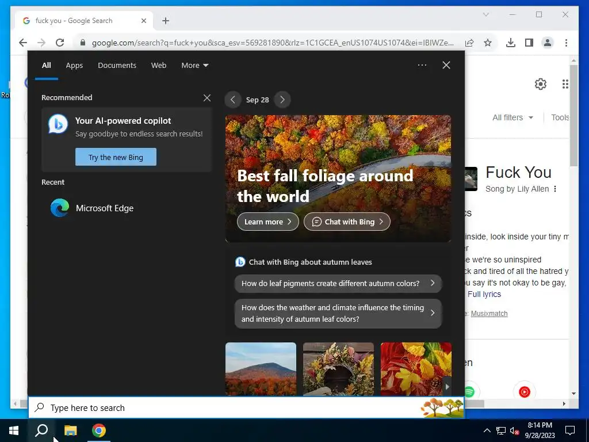Go to next day in search highlights

(x=282, y=100)
